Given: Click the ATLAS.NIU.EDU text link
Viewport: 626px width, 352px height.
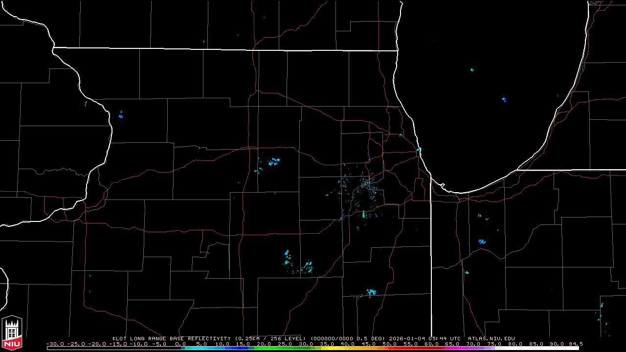Looking at the screenshot, I should click(x=491, y=338).
